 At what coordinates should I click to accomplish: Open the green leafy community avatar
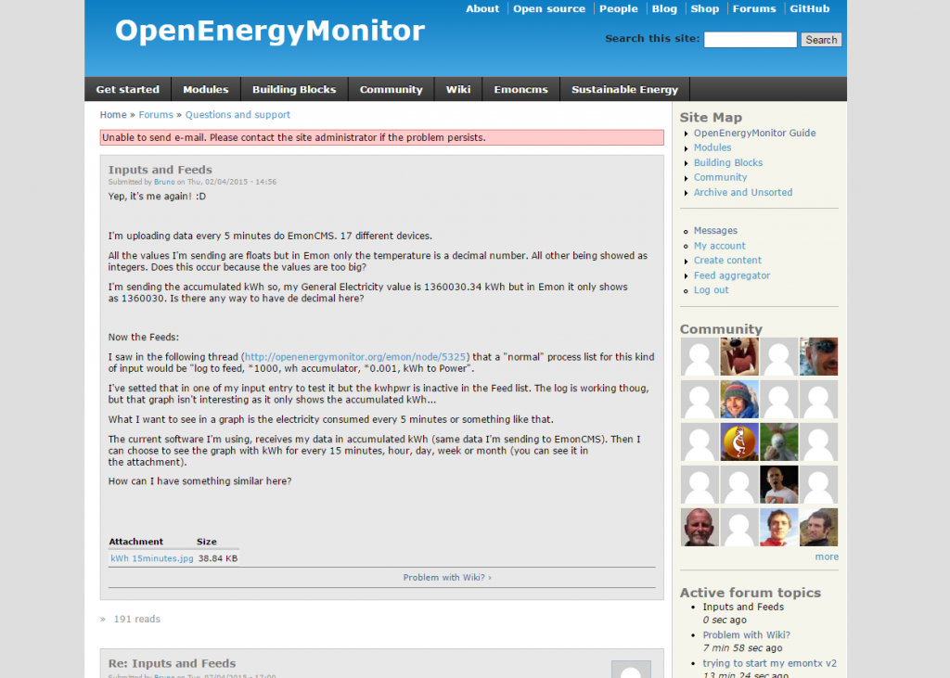pos(778,442)
